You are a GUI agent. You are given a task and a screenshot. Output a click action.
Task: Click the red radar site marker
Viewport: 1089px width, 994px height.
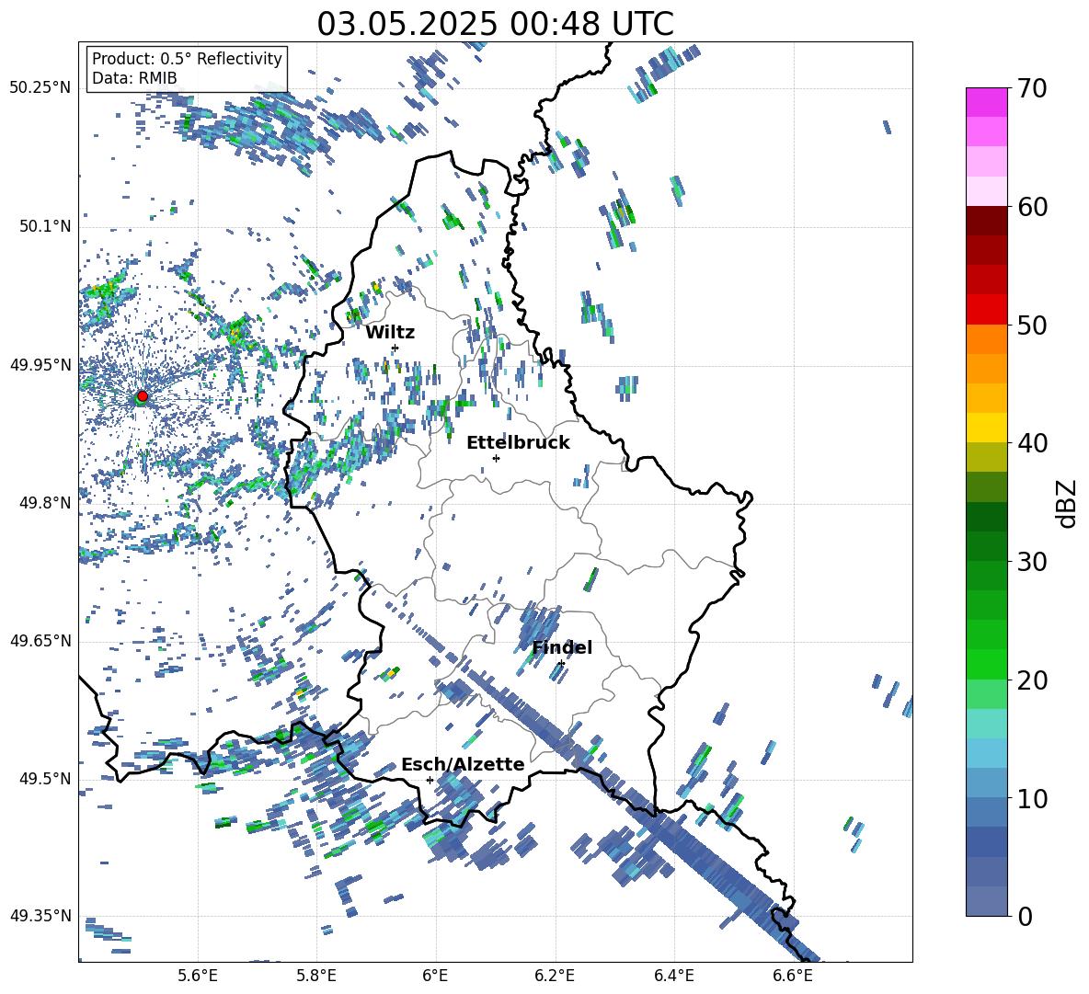click(x=143, y=396)
